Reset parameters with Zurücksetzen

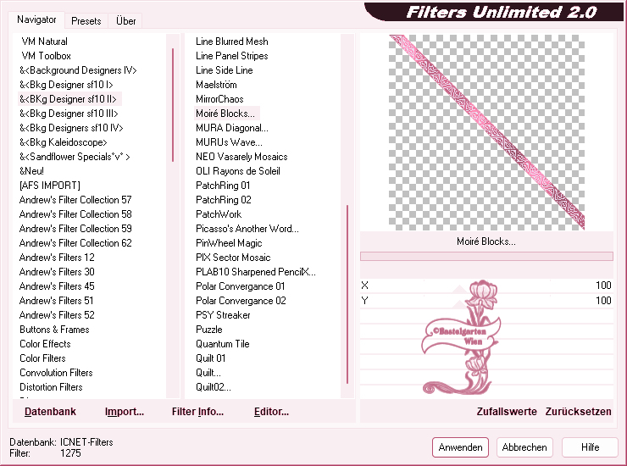tap(578, 412)
